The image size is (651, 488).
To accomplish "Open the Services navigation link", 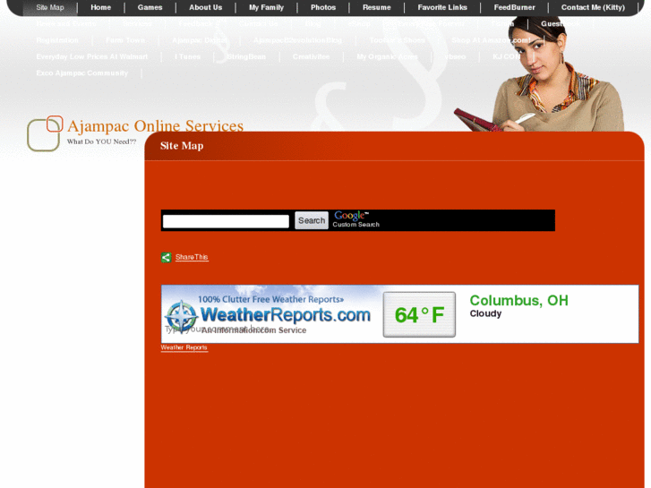I will click(x=137, y=23).
